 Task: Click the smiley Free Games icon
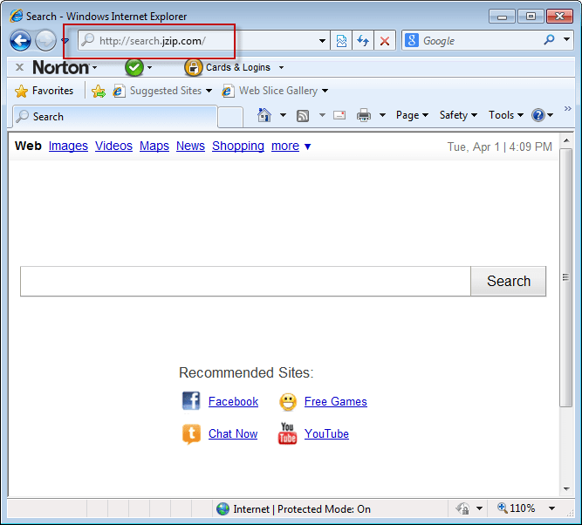pos(288,402)
